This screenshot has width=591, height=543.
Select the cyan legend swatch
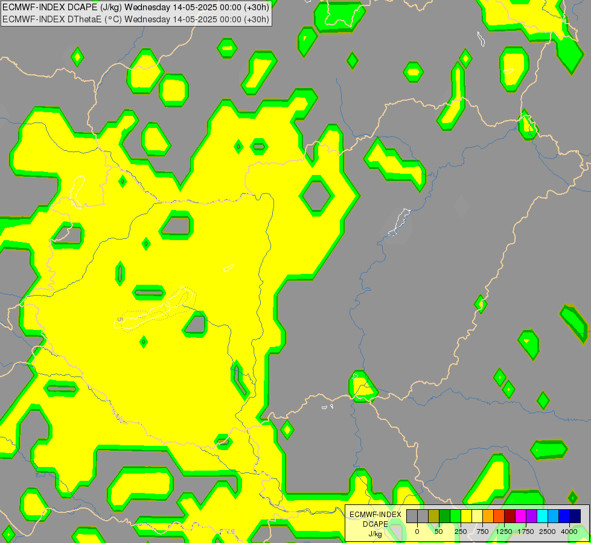point(543,516)
